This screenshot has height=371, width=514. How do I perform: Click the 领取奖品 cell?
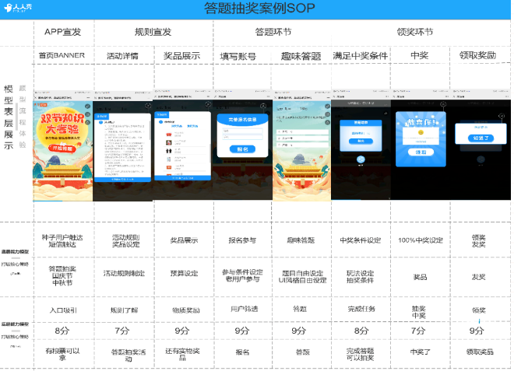(480, 352)
